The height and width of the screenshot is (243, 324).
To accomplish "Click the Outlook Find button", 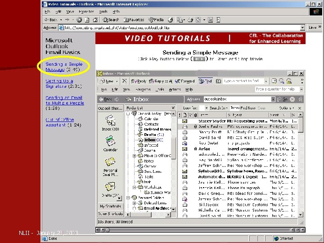I will tap(205, 81).
